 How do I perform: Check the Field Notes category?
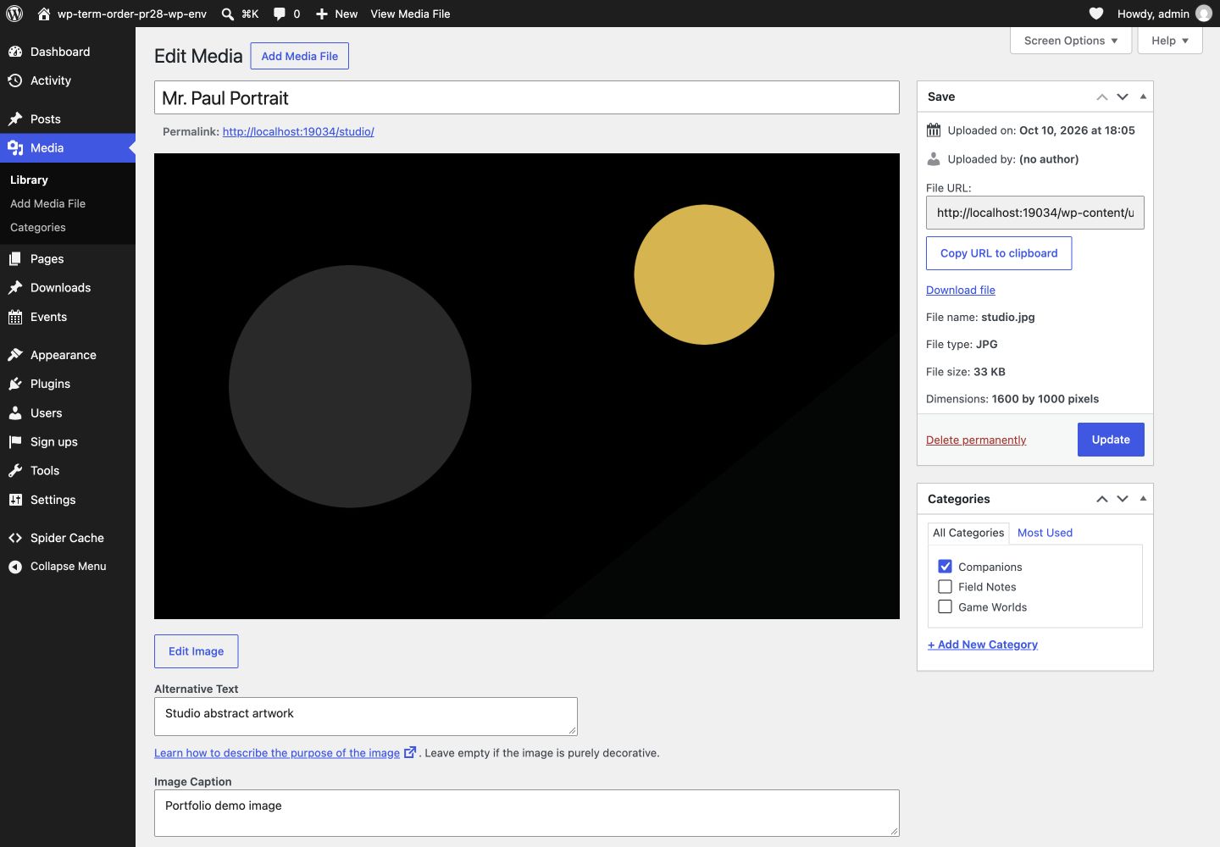[x=945, y=586]
